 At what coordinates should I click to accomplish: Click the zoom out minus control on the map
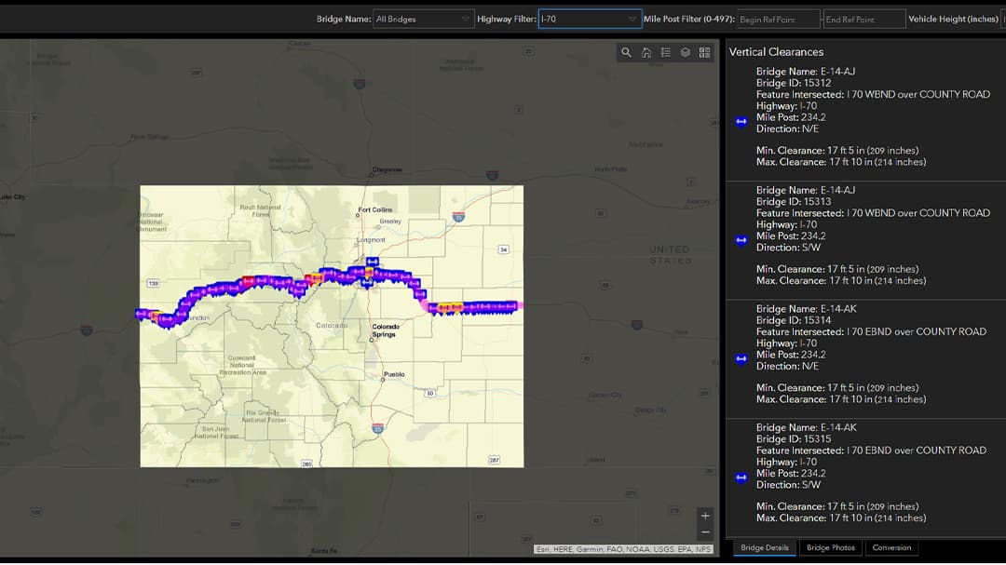[705, 532]
